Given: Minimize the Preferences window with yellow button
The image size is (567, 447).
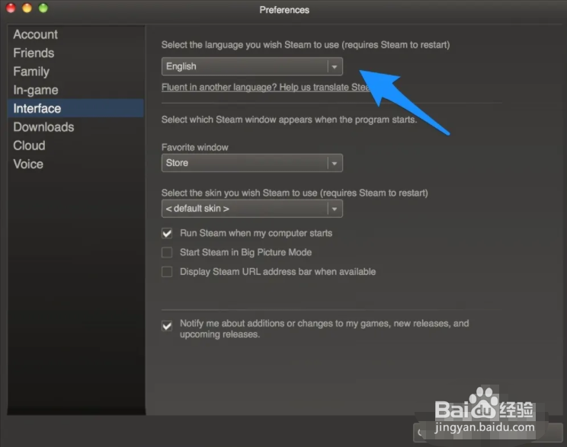Looking at the screenshot, I should [27, 8].
